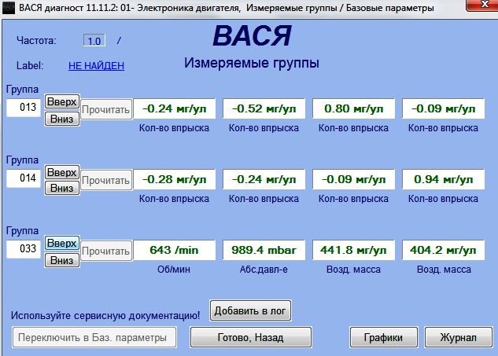This screenshot has width=498, height=356.
Task: Click Вниз for group 033
Action: 61,260
